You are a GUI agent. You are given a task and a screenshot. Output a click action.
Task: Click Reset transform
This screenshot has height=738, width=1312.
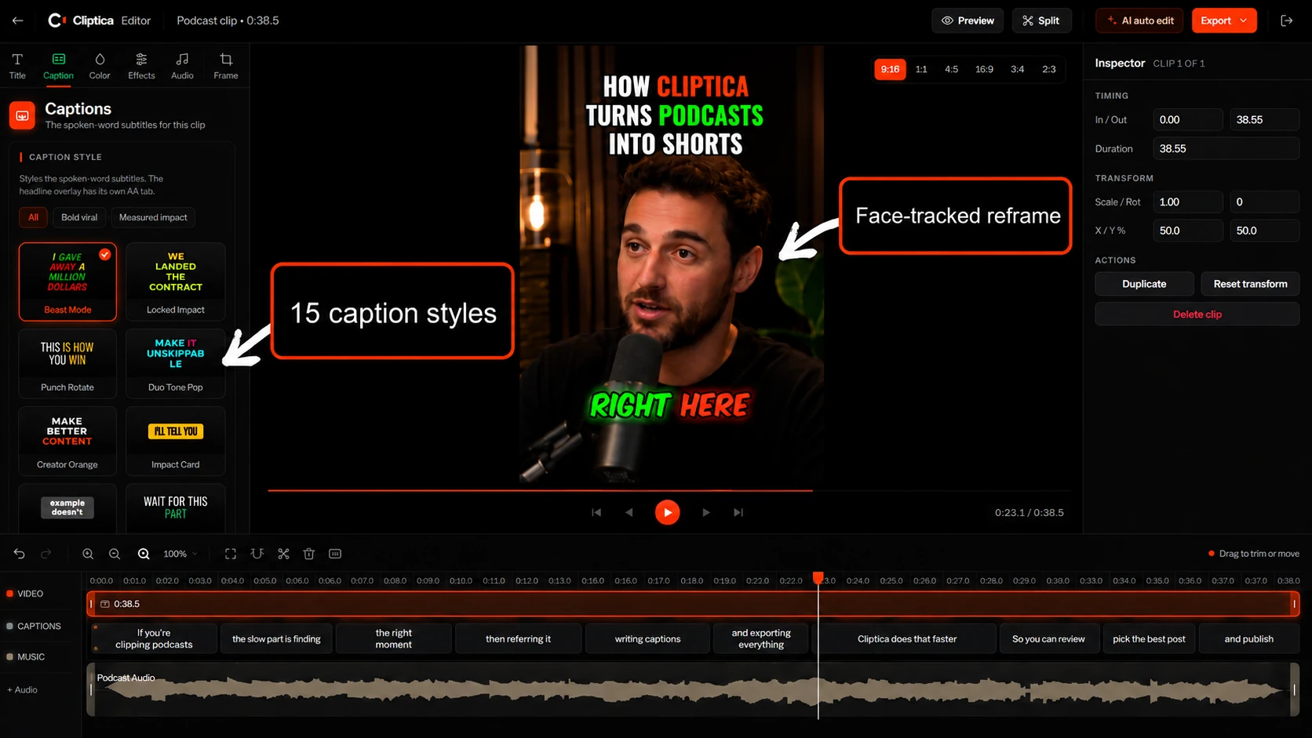(1250, 284)
